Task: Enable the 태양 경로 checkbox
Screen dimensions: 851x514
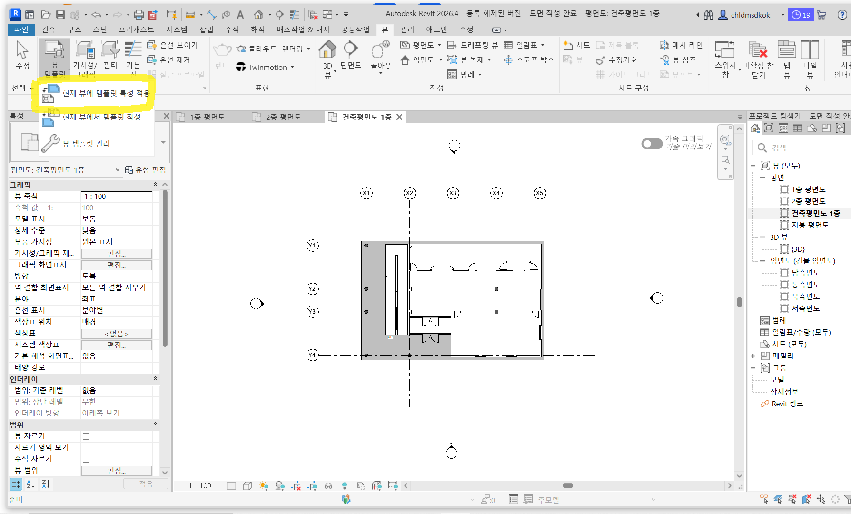Action: click(86, 368)
